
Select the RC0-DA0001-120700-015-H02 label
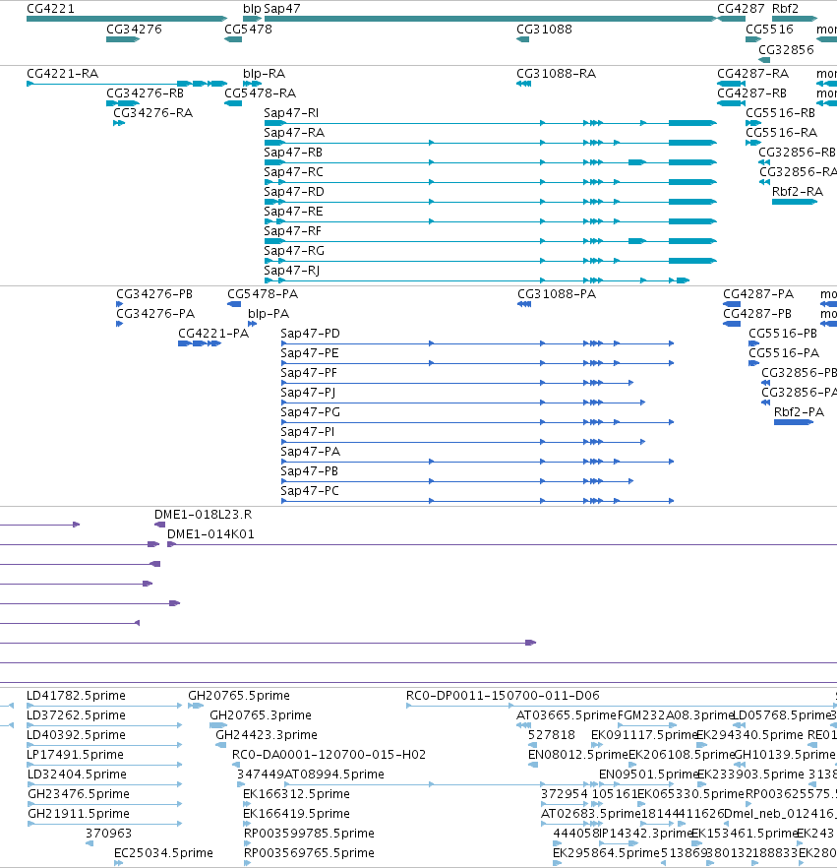(x=329, y=755)
